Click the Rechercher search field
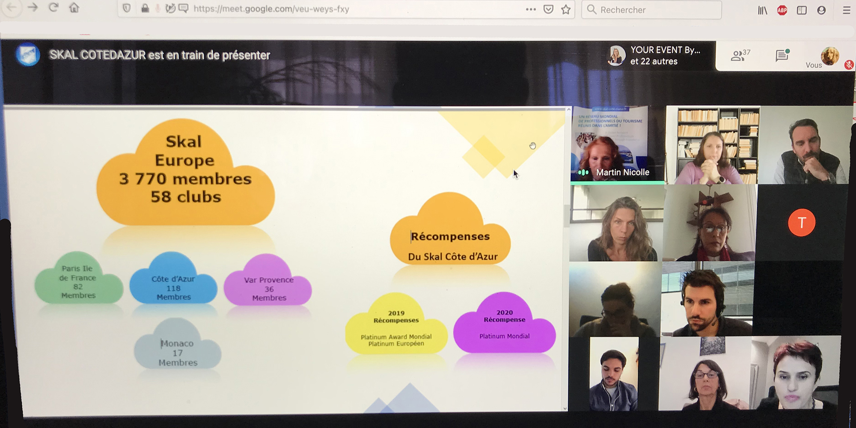 point(652,10)
